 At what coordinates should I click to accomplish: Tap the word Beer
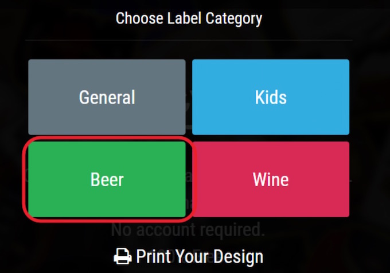[107, 180]
